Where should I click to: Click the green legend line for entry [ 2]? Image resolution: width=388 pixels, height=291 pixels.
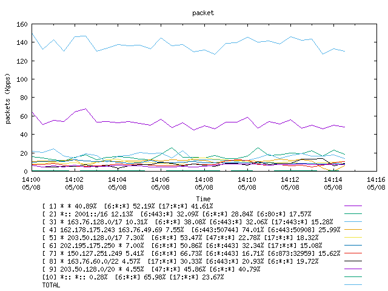point(353,214)
